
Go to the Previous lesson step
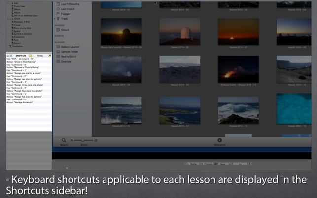[x=207, y=164]
